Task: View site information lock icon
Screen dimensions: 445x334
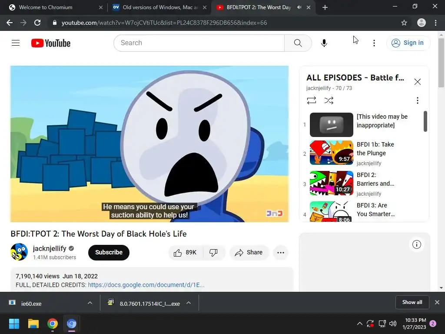Action: (55, 23)
